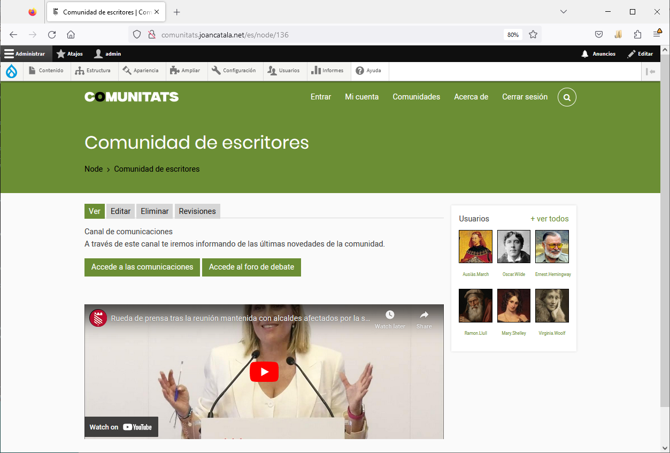
Task: Show site connection security info
Action: 151,35
